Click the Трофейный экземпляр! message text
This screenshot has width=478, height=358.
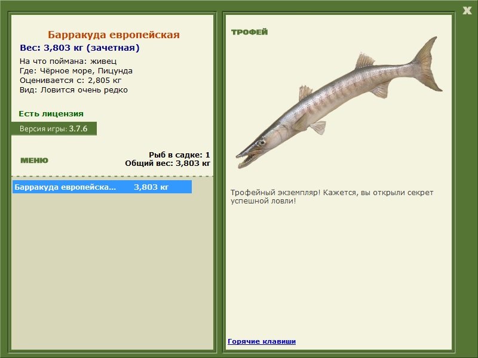coord(332,197)
